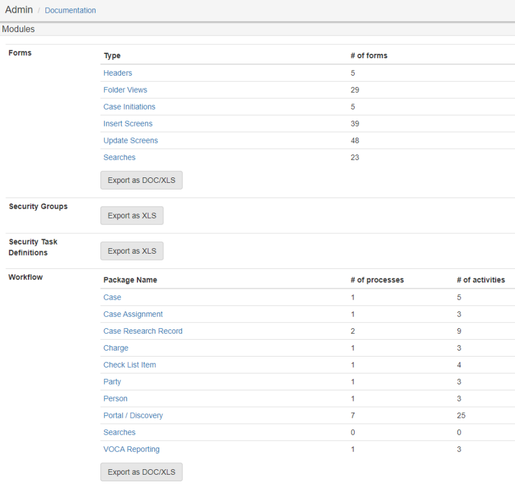Open the VOCA Reporting workflow package

(131, 449)
